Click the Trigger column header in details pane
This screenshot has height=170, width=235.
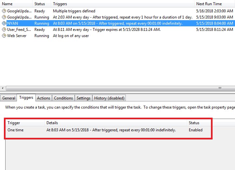click(25, 123)
